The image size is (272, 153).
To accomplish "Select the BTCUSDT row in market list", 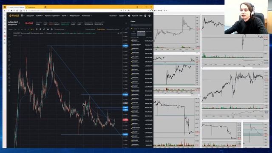I will pyautogui.click(x=142, y=41).
